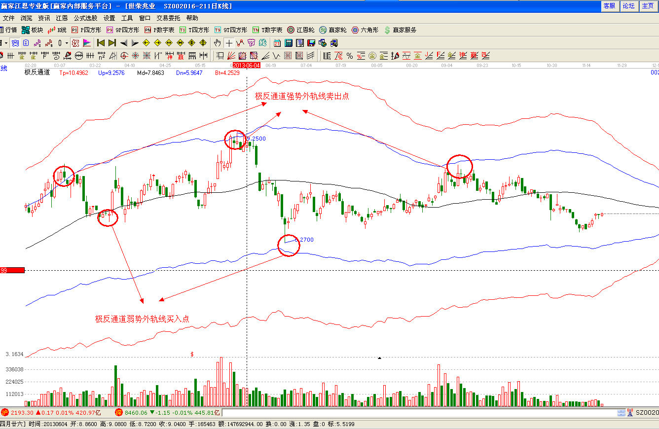The image size is (659, 429).
Task: Select the hand pan tool
Action: (x=218, y=43)
